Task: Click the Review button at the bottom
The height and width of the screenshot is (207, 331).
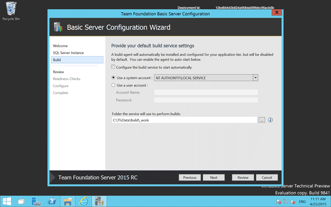Action: (x=243, y=178)
